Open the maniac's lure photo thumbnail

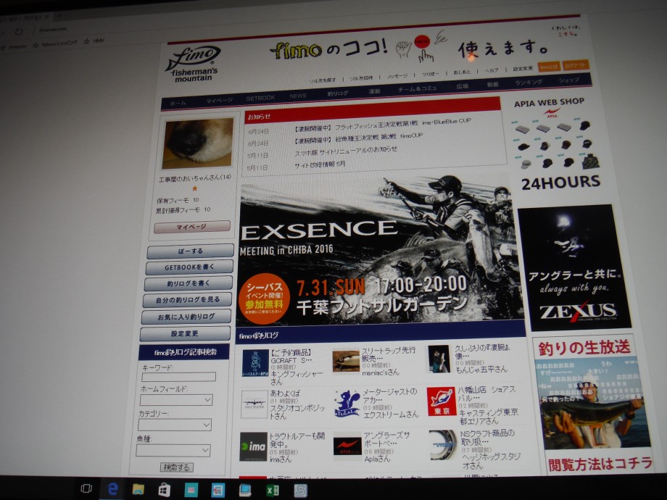coord(346,362)
